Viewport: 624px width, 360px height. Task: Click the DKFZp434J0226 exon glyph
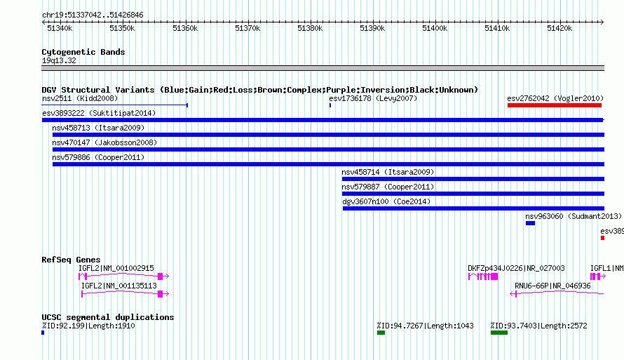(483, 276)
